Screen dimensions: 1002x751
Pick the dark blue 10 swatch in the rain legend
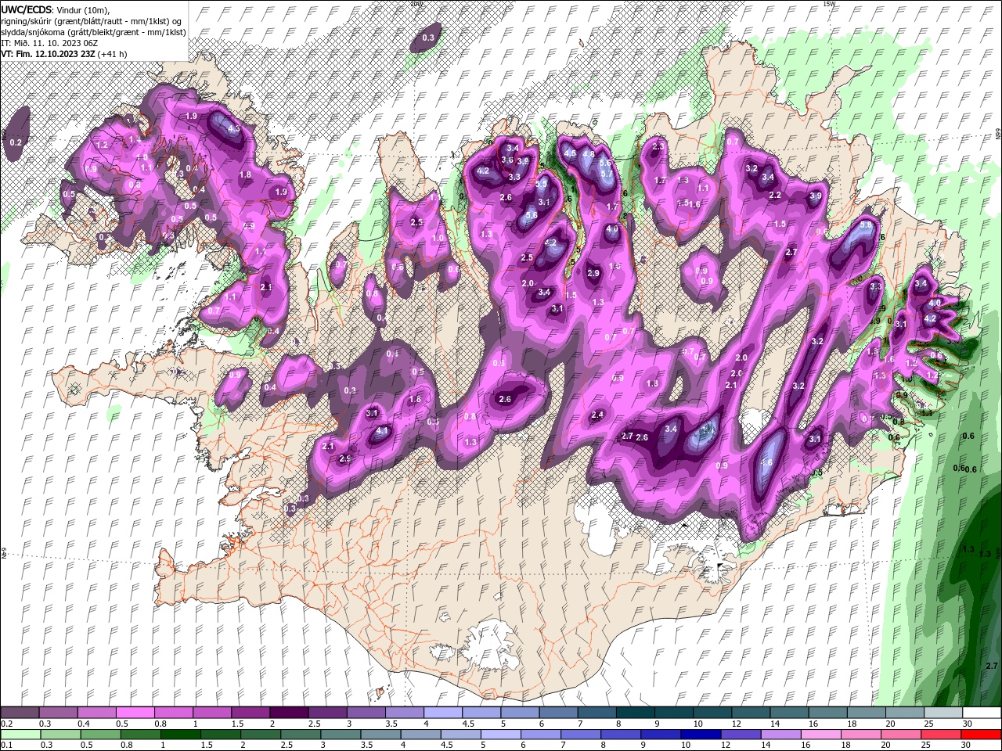point(699,735)
